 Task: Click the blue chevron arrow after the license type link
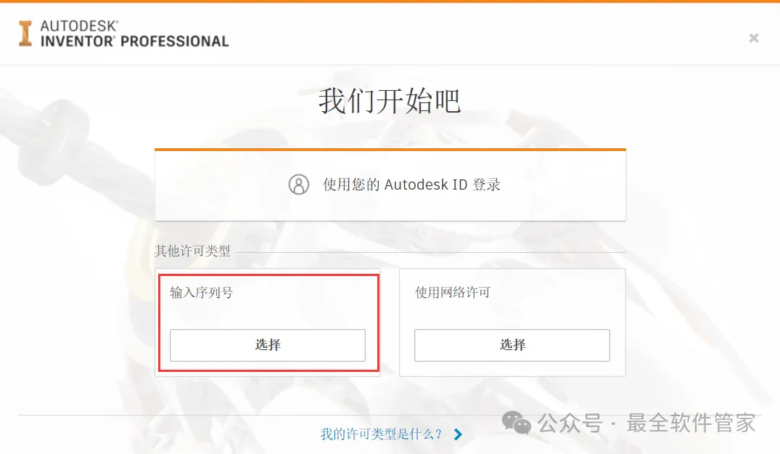[458, 434]
